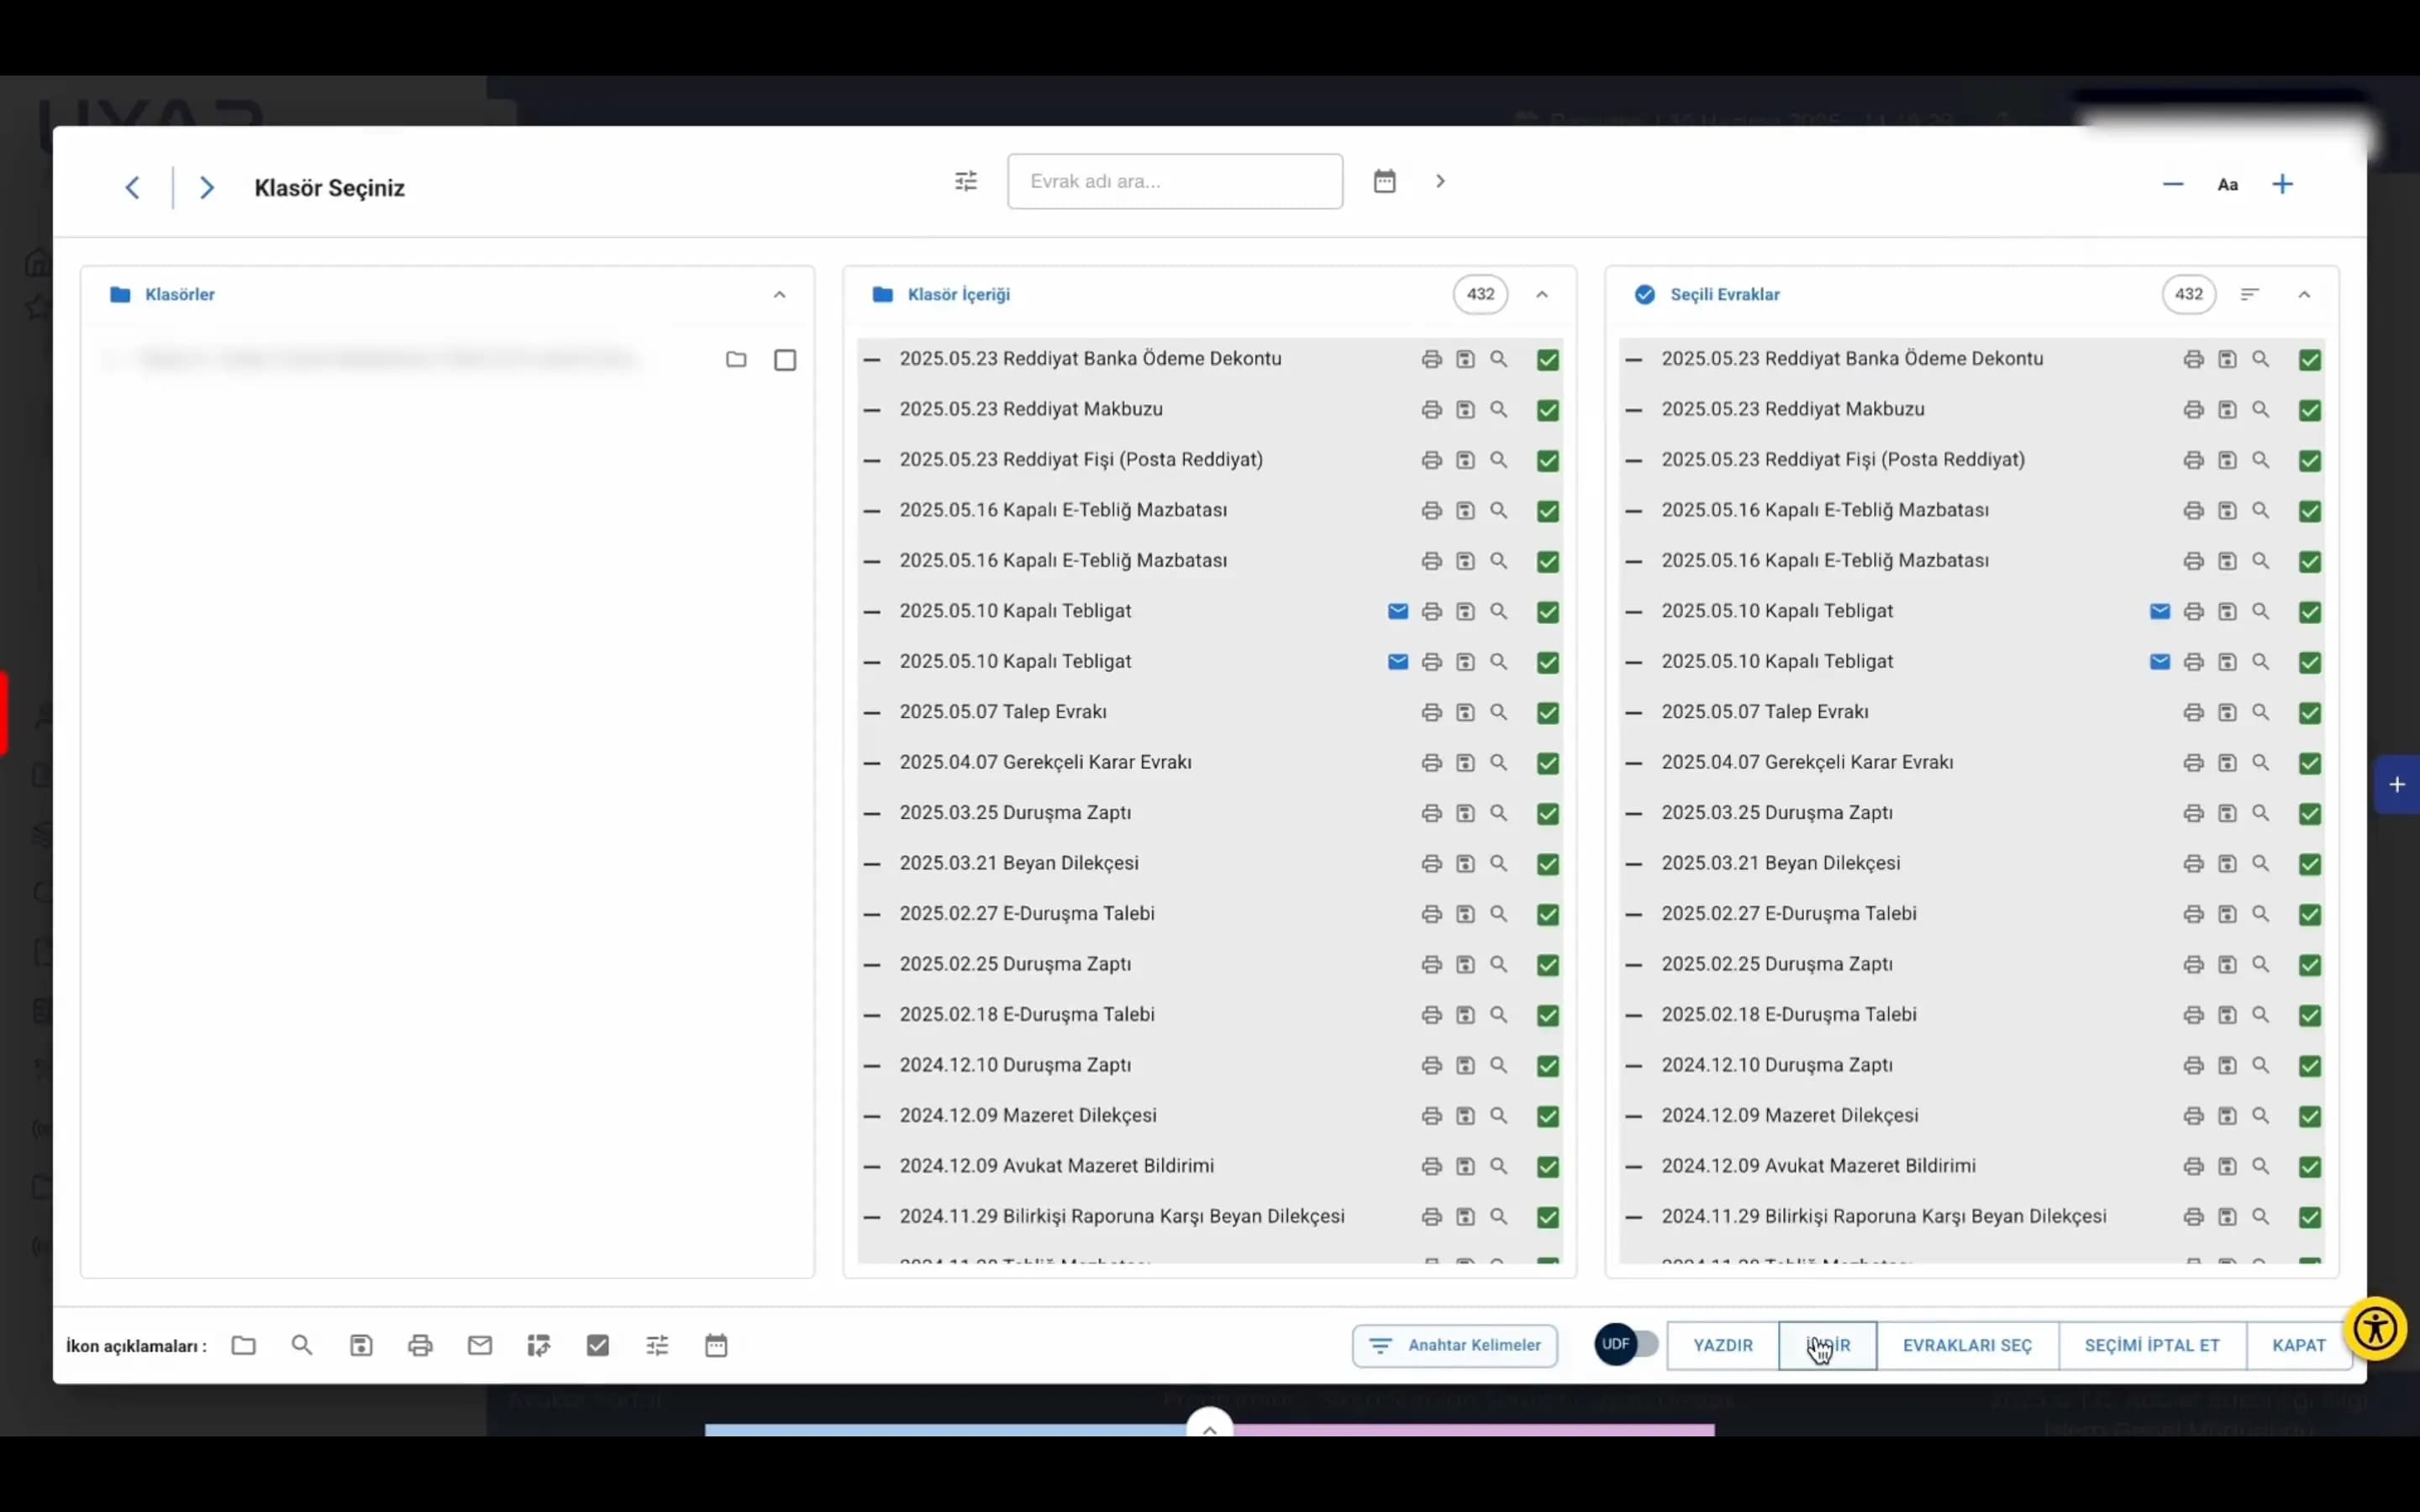
Task: Click SEÇİMİ İPTAL ET button
Action: [2152, 1345]
